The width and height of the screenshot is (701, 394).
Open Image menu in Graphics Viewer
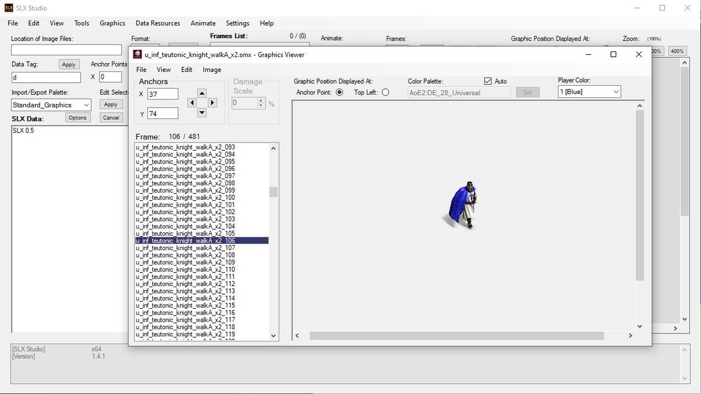pos(212,69)
